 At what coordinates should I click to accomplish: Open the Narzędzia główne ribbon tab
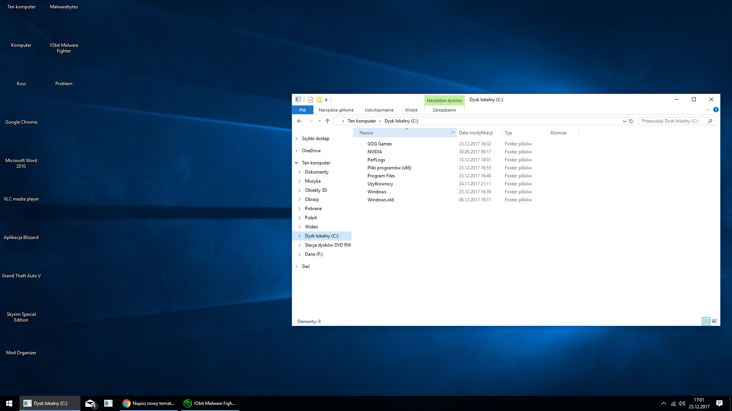pyautogui.click(x=336, y=110)
